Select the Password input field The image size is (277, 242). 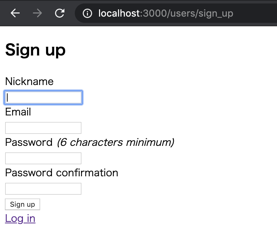(x=43, y=158)
